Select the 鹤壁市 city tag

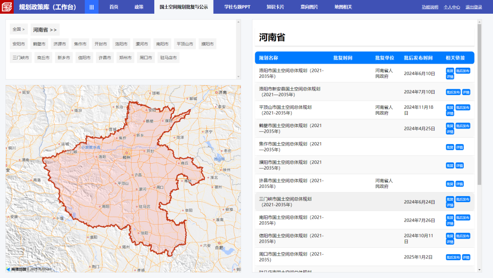[39, 44]
